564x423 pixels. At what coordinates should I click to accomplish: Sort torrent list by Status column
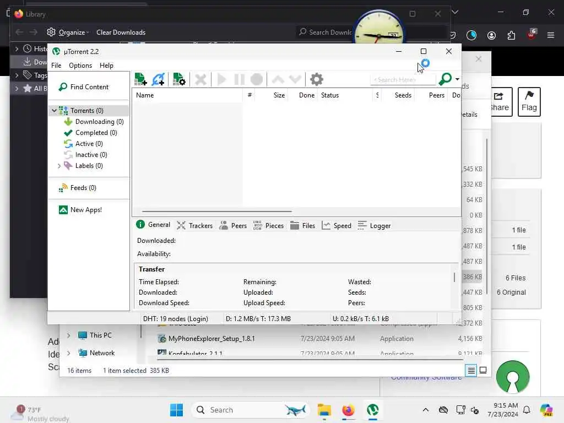click(x=345, y=95)
